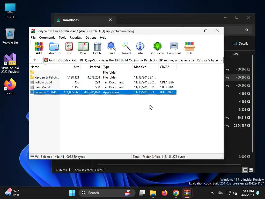Viewport: 265px width, 199px height.
Task: Click the taskbar Search box
Action: click(x=107, y=193)
